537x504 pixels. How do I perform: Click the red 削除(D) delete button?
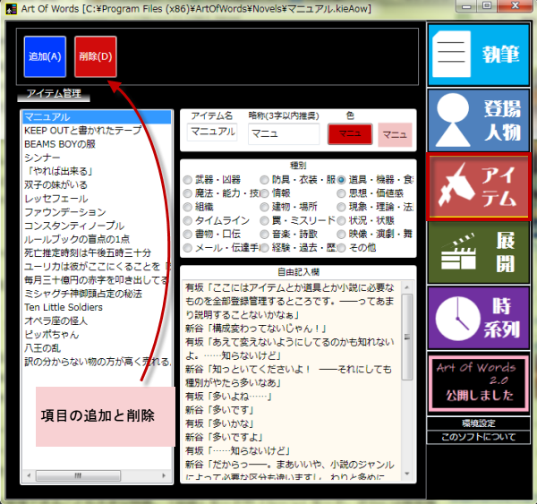95,56
